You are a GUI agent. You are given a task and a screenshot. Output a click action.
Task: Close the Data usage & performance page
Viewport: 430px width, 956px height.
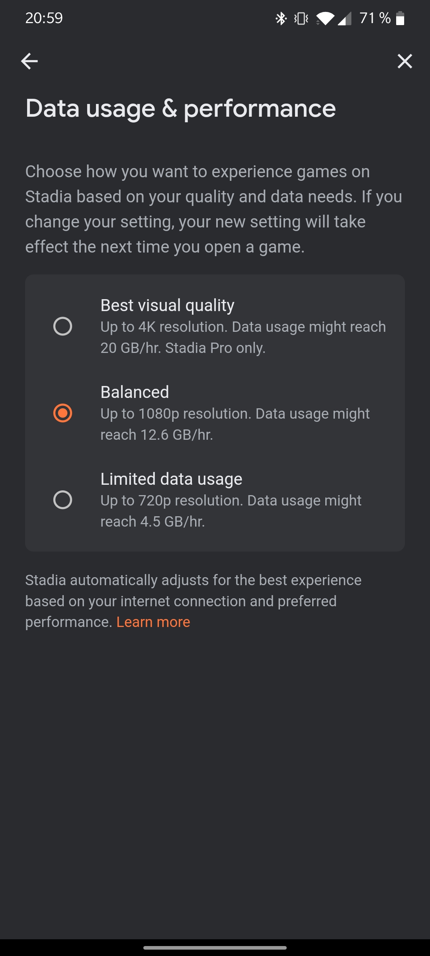tap(405, 61)
